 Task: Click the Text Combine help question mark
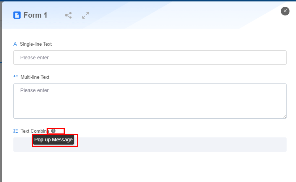tap(53, 131)
